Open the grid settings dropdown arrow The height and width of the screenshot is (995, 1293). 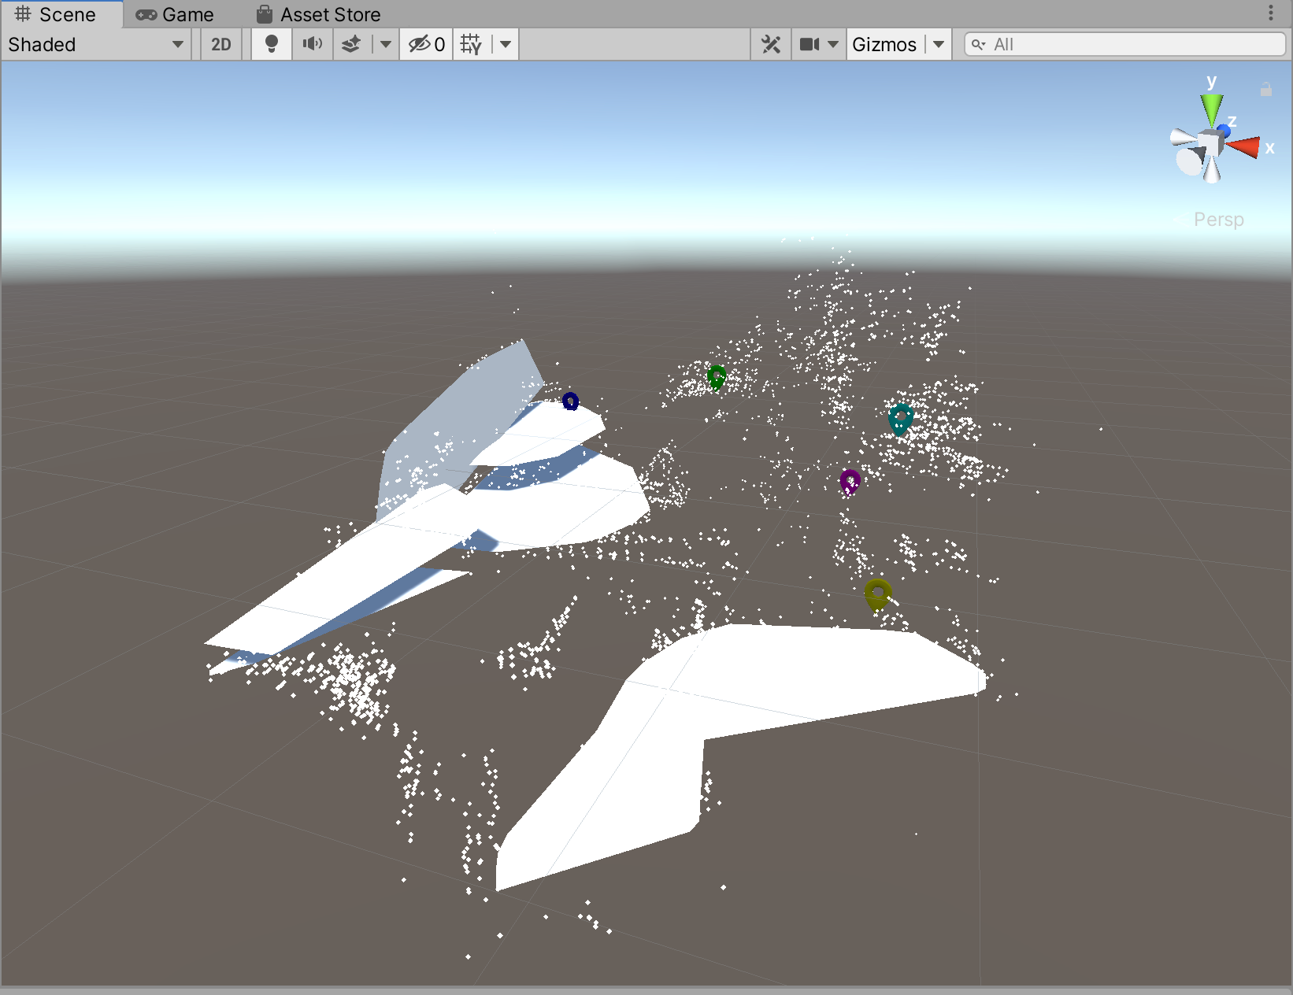click(x=506, y=44)
